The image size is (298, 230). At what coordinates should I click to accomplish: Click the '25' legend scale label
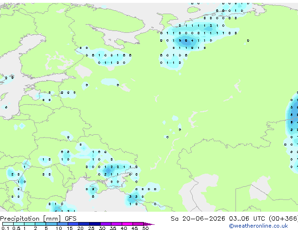tap(91, 228)
